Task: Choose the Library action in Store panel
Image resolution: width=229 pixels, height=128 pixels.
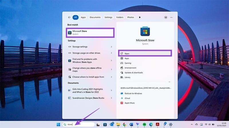Action: point(127,77)
